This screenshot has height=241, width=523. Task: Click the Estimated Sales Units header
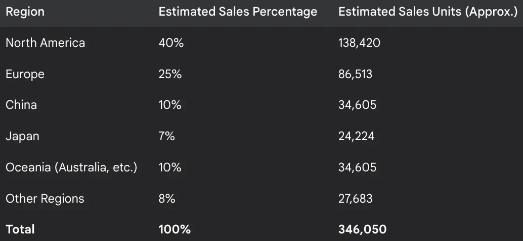tap(427, 12)
